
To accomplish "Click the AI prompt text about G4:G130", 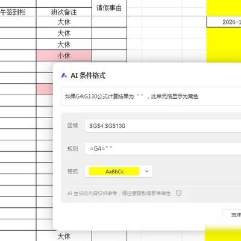I will point(132,96).
